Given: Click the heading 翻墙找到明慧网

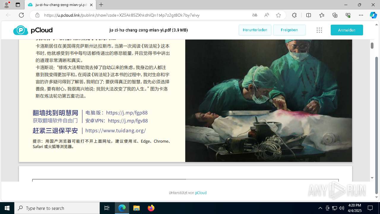Looking at the screenshot, I should (56, 113).
